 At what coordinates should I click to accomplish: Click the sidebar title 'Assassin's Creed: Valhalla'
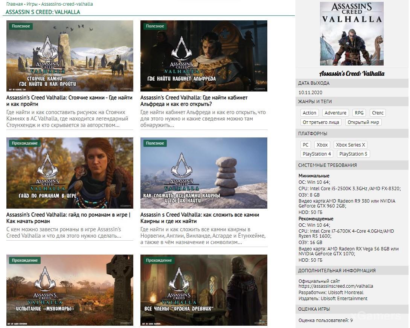tap(352, 73)
